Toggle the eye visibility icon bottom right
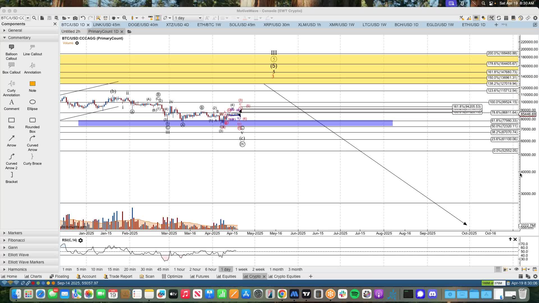The width and height of the screenshot is (539, 303). pyautogui.click(x=516, y=269)
